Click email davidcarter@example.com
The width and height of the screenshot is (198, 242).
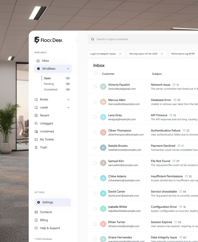click(123, 196)
